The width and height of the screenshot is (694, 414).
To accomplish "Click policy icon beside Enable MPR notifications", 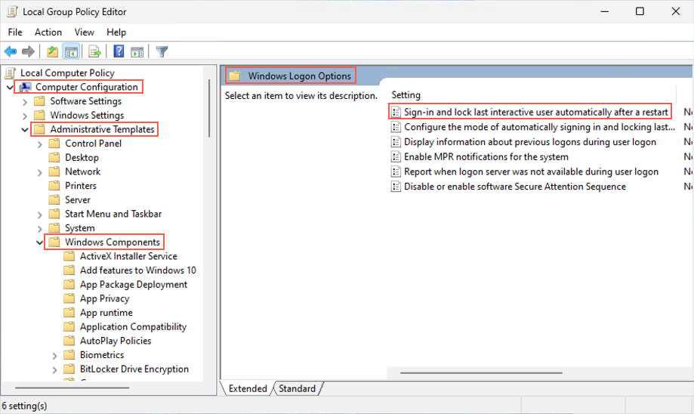I will 396,156.
